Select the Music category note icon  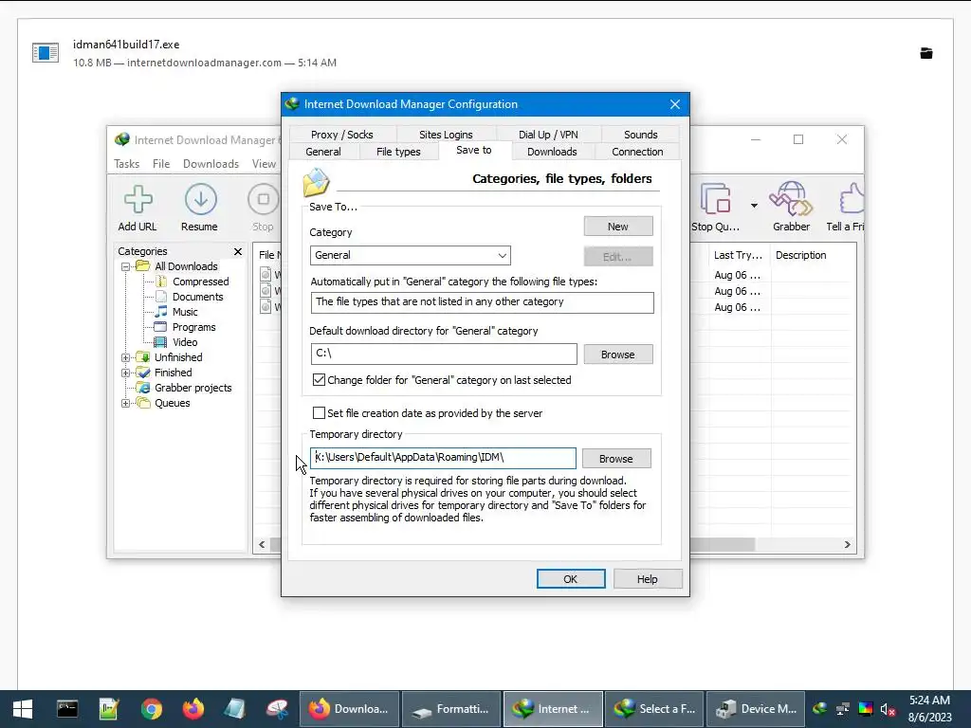tap(161, 312)
